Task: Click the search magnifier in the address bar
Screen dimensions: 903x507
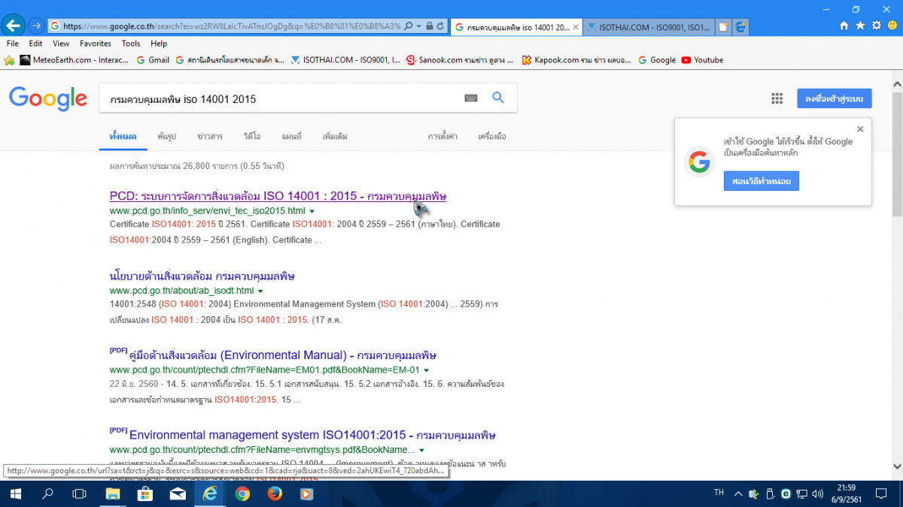Action: (408, 26)
